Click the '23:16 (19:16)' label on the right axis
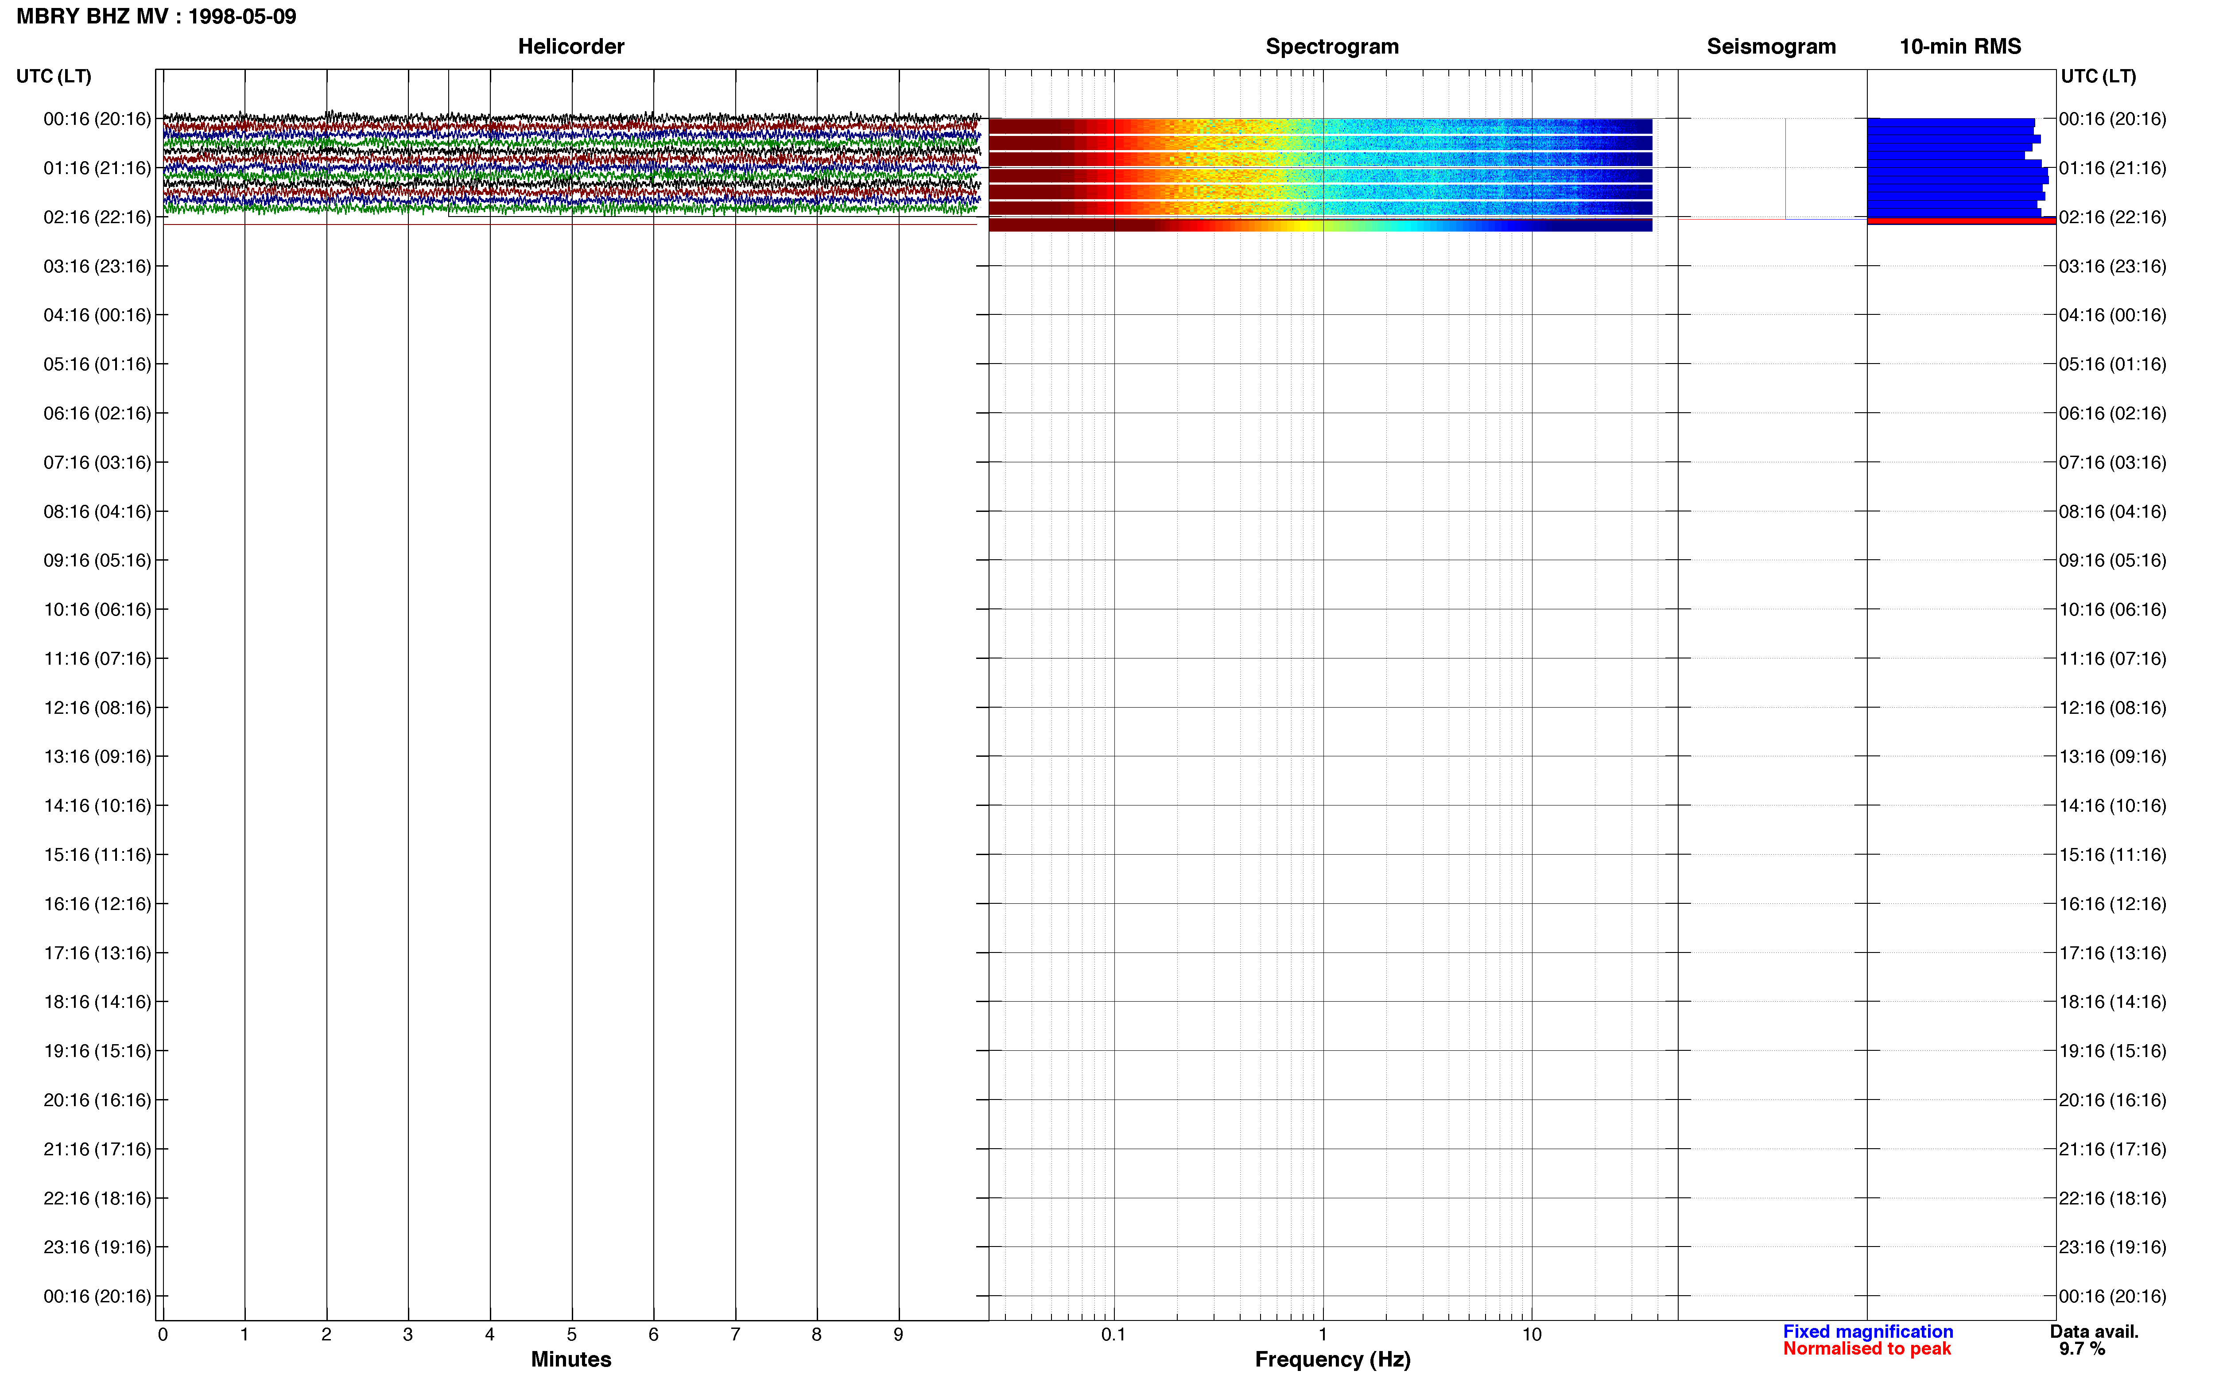The width and height of the screenshot is (2223, 1390). [x=2113, y=1247]
